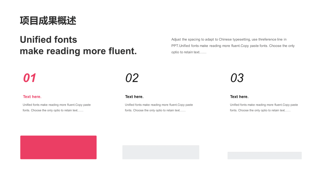Click the 'optio to retain text……' line top right

click(189, 52)
